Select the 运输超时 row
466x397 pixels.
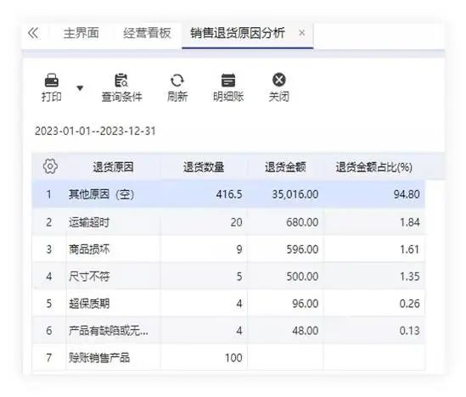click(x=228, y=222)
